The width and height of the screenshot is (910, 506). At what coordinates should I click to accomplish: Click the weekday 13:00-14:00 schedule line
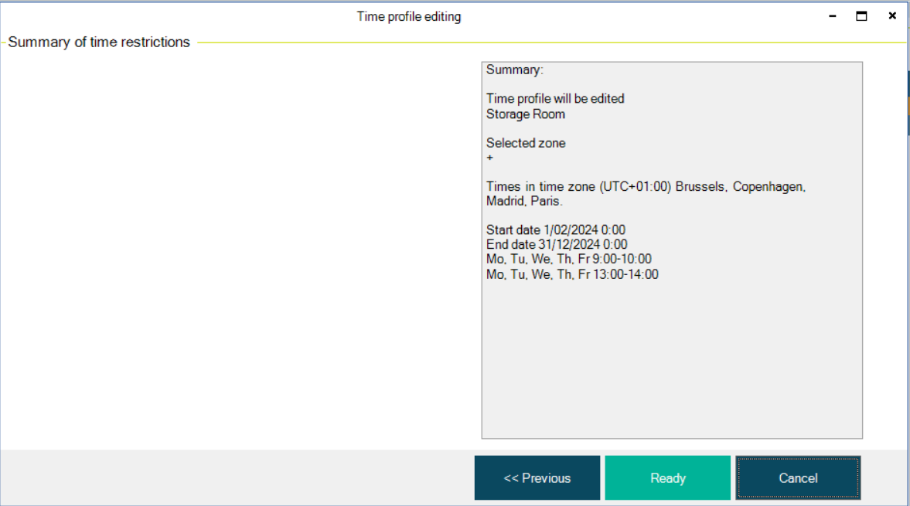coord(572,274)
